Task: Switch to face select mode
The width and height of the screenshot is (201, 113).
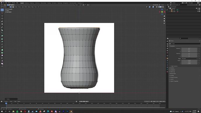Action: coord(13,7)
